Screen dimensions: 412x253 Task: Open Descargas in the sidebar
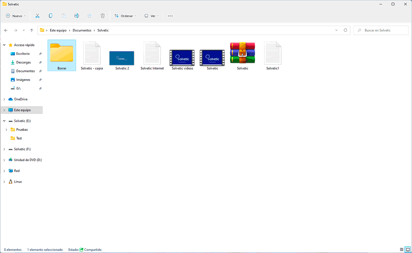(23, 62)
